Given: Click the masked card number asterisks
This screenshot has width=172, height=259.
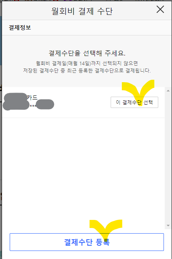Looking at the screenshot, I should click(33, 106).
